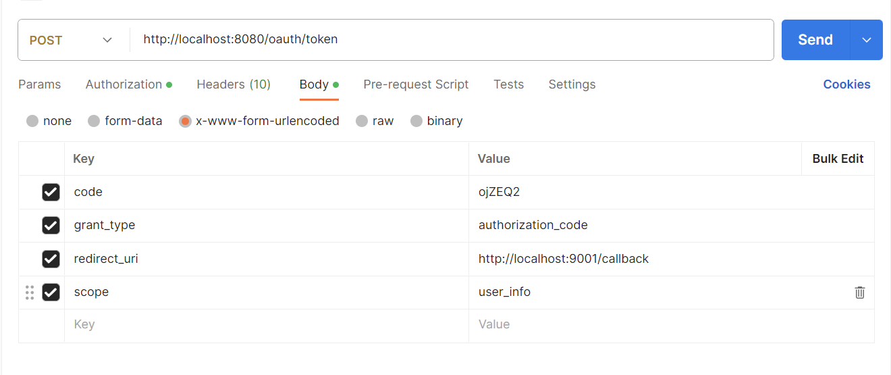The width and height of the screenshot is (891, 375).
Task: Switch to Bulk Edit mode
Action: click(838, 159)
